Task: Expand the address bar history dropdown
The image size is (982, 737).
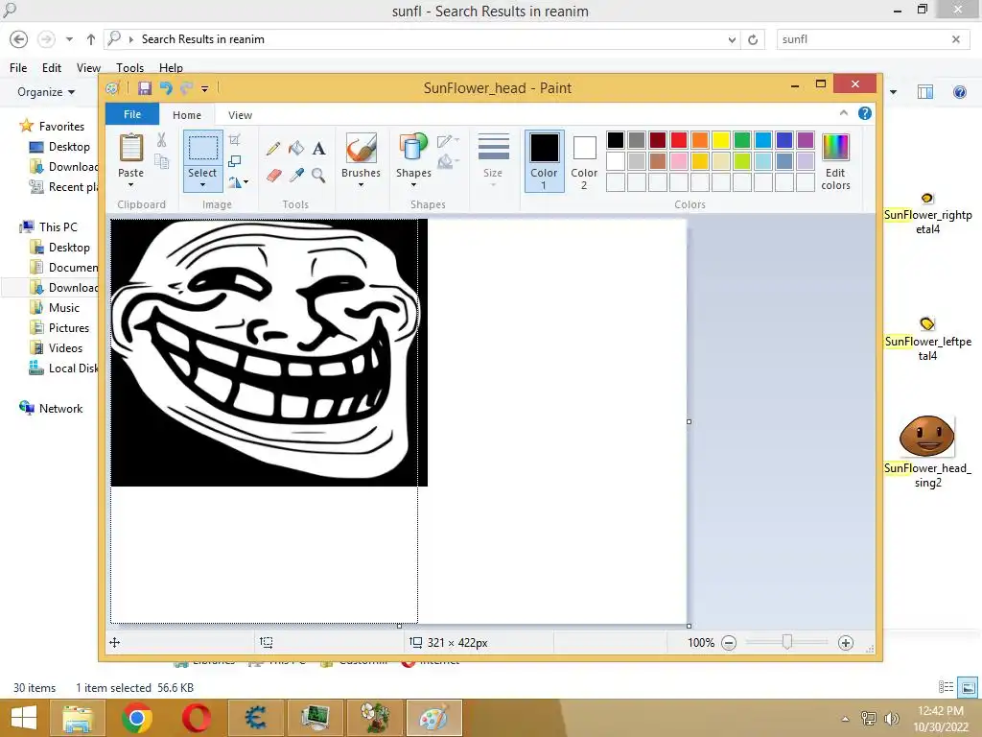Action: coord(732,39)
